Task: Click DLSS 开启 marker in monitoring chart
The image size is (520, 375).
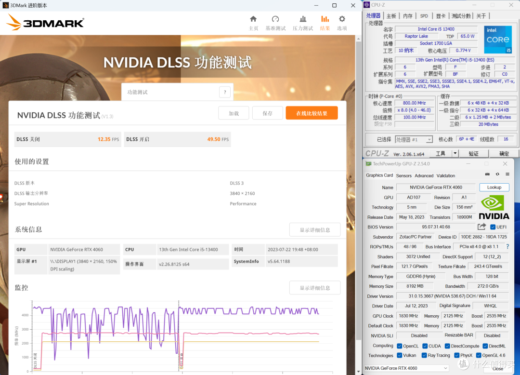Action: tap(182, 362)
